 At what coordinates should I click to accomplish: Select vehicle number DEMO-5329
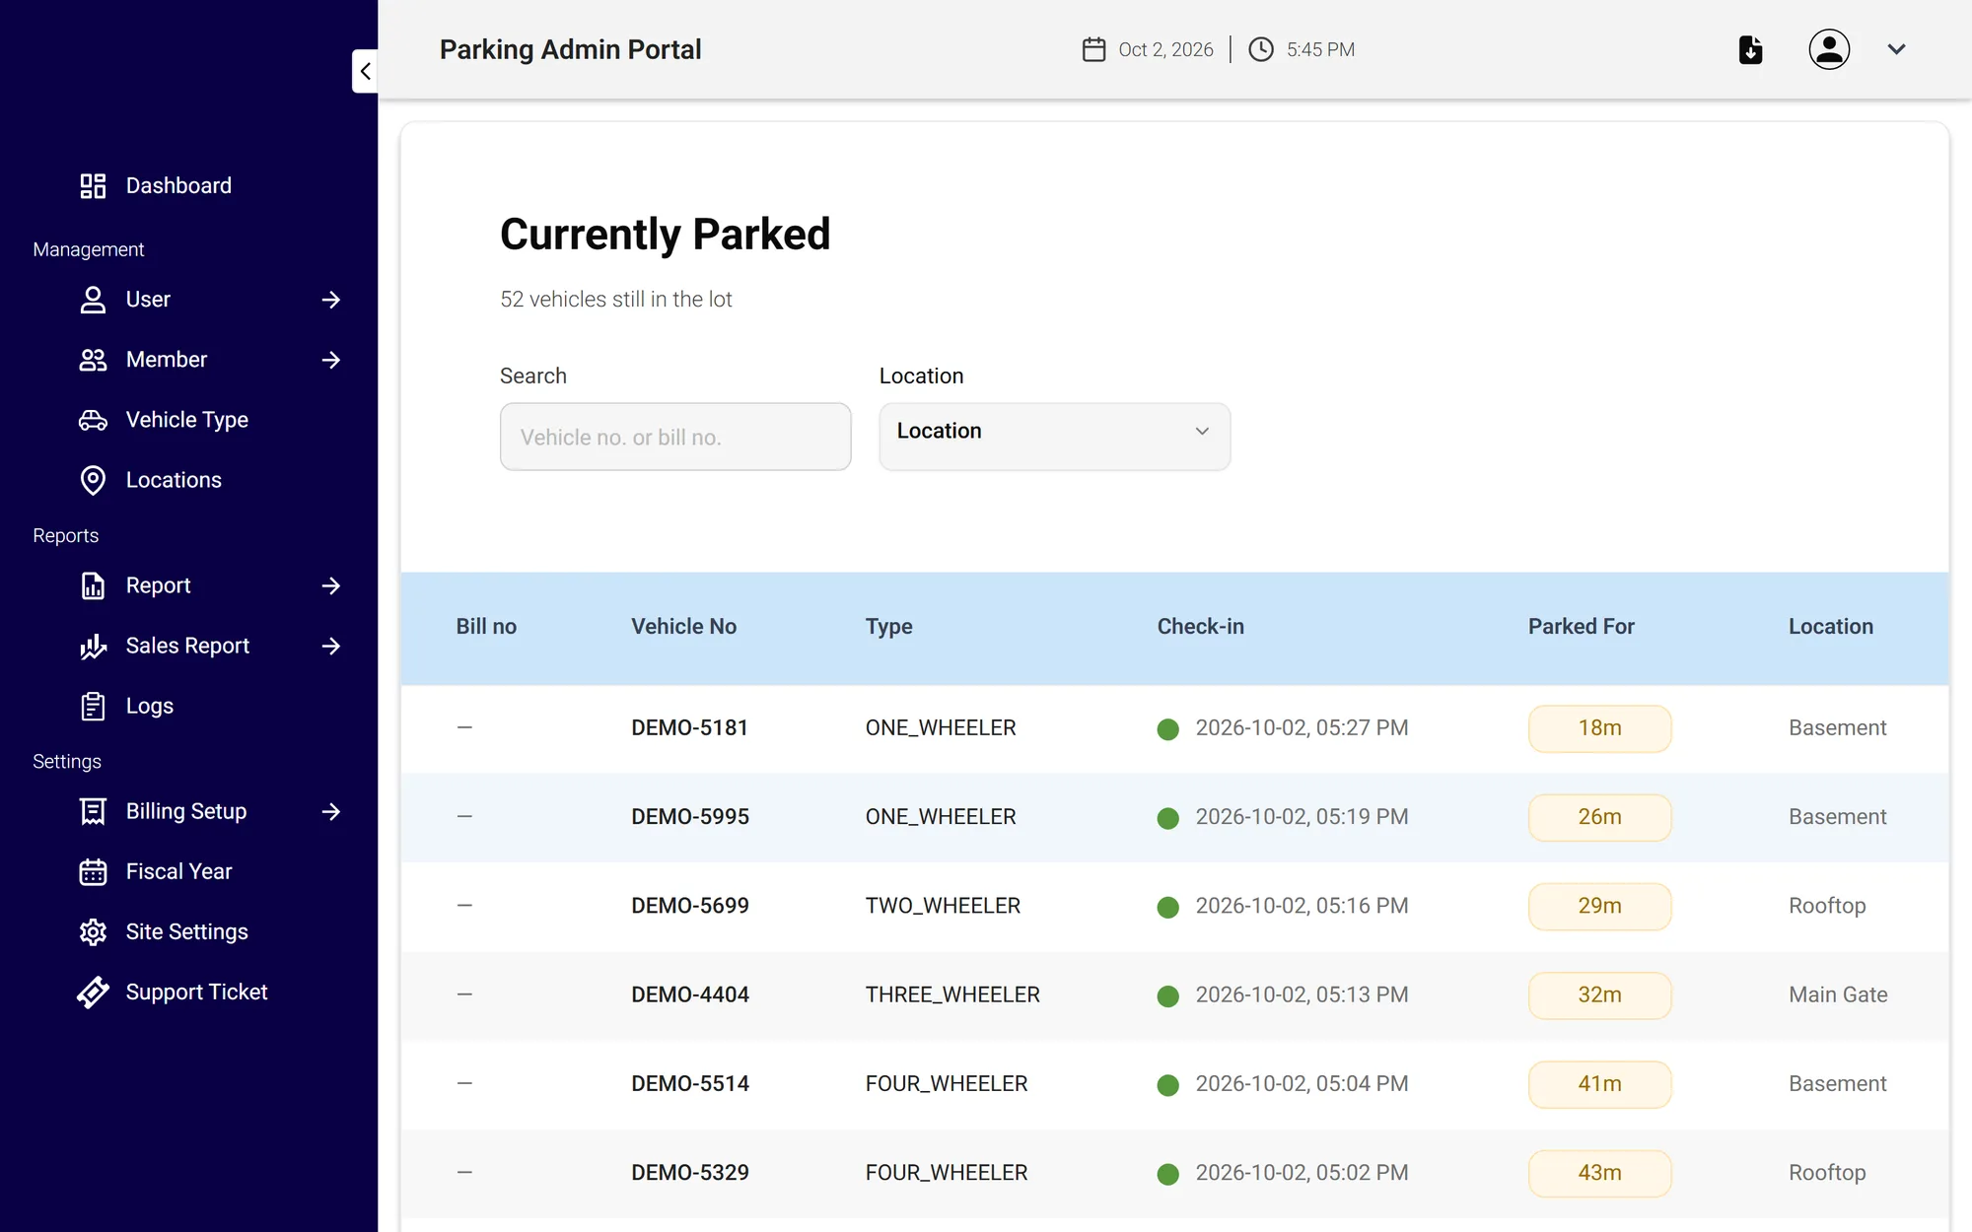tap(690, 1173)
